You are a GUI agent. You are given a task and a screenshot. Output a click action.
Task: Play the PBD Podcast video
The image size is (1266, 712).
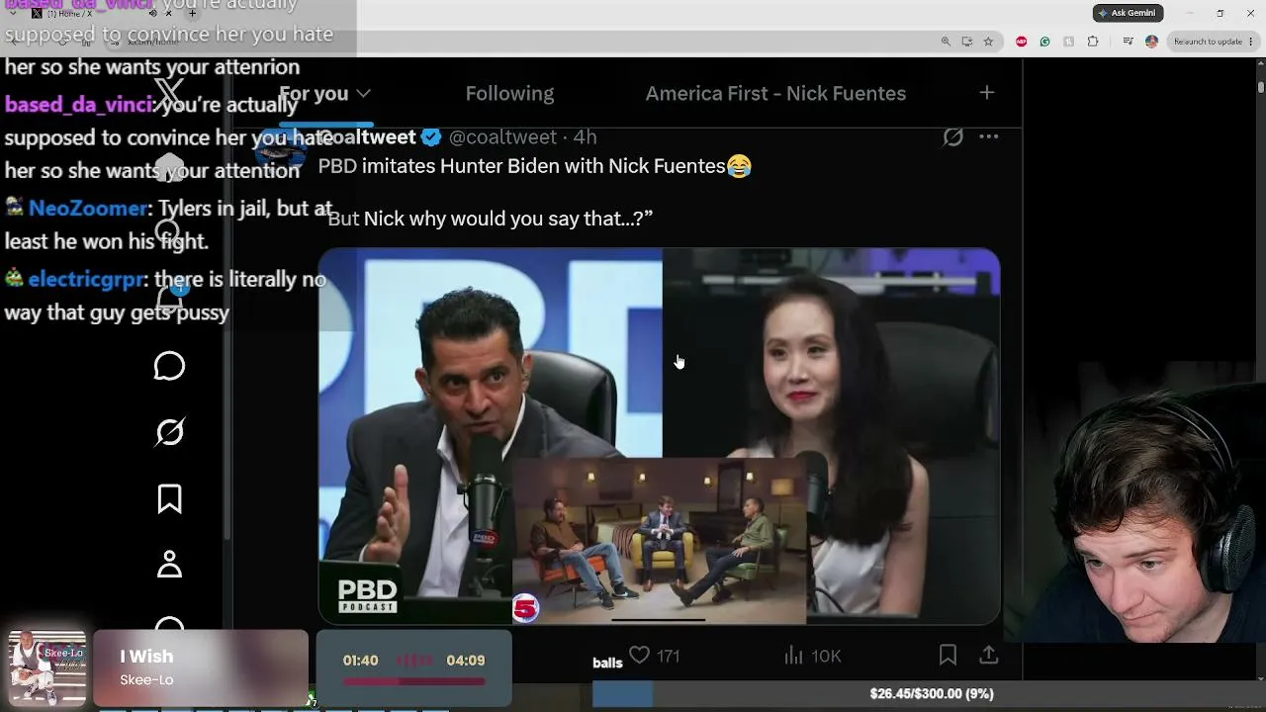tap(659, 436)
